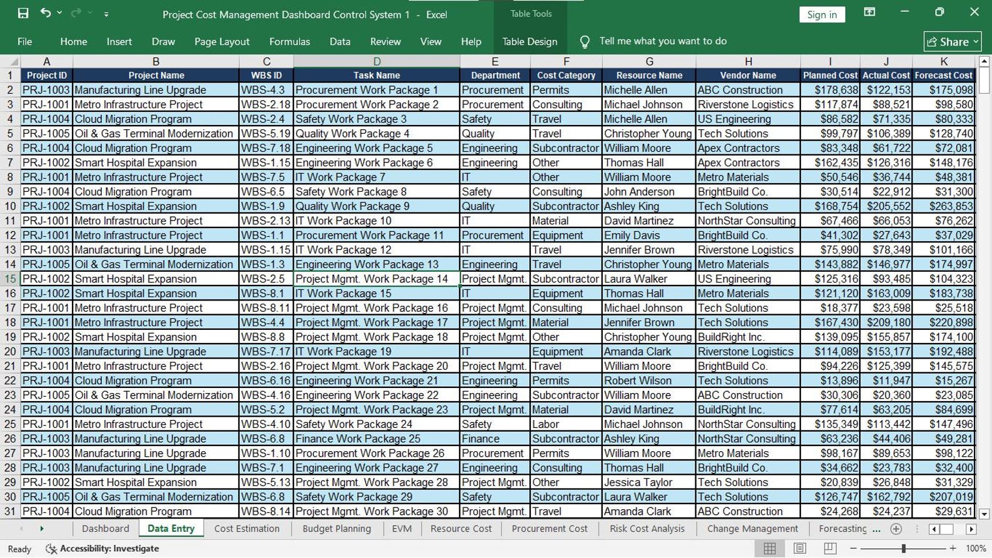Open the Resource Cost sheet tab

pyautogui.click(x=461, y=529)
